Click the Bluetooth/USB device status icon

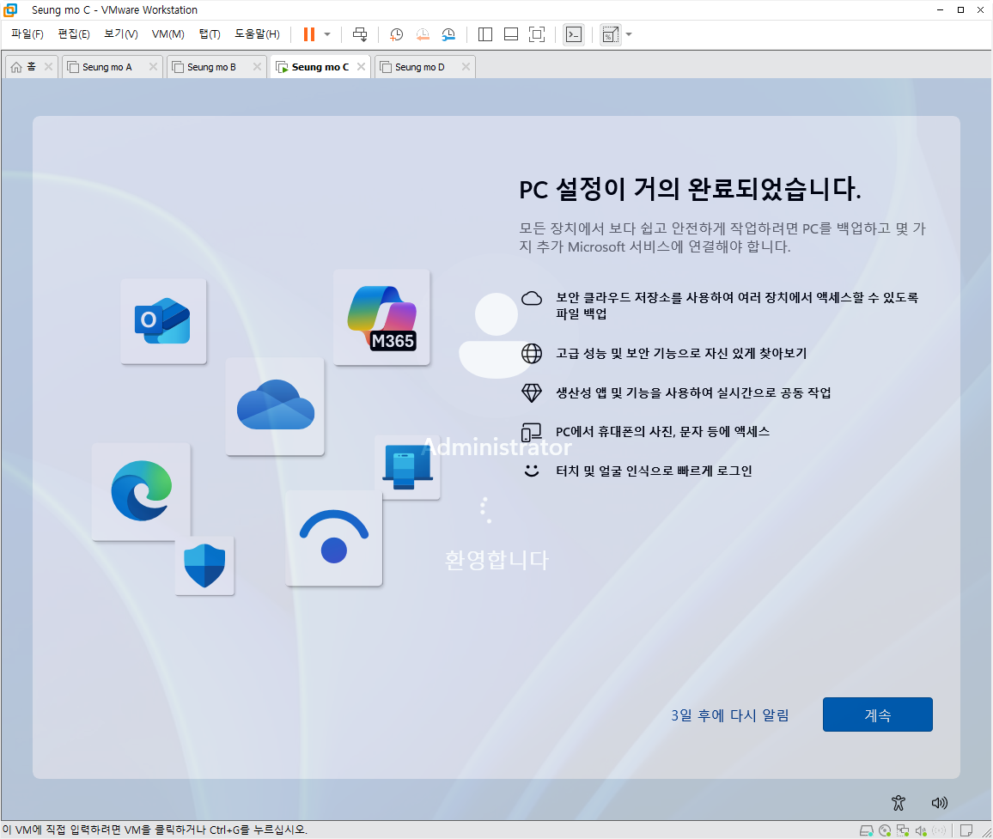tap(939, 830)
